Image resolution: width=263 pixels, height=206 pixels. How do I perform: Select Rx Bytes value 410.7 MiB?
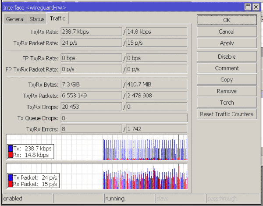tap(156, 84)
